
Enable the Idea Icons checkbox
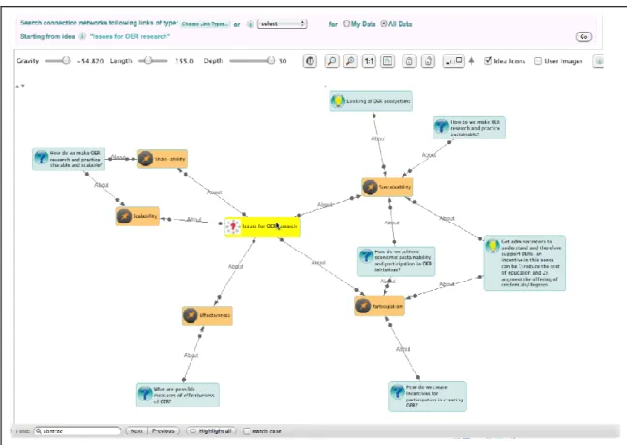click(x=488, y=61)
